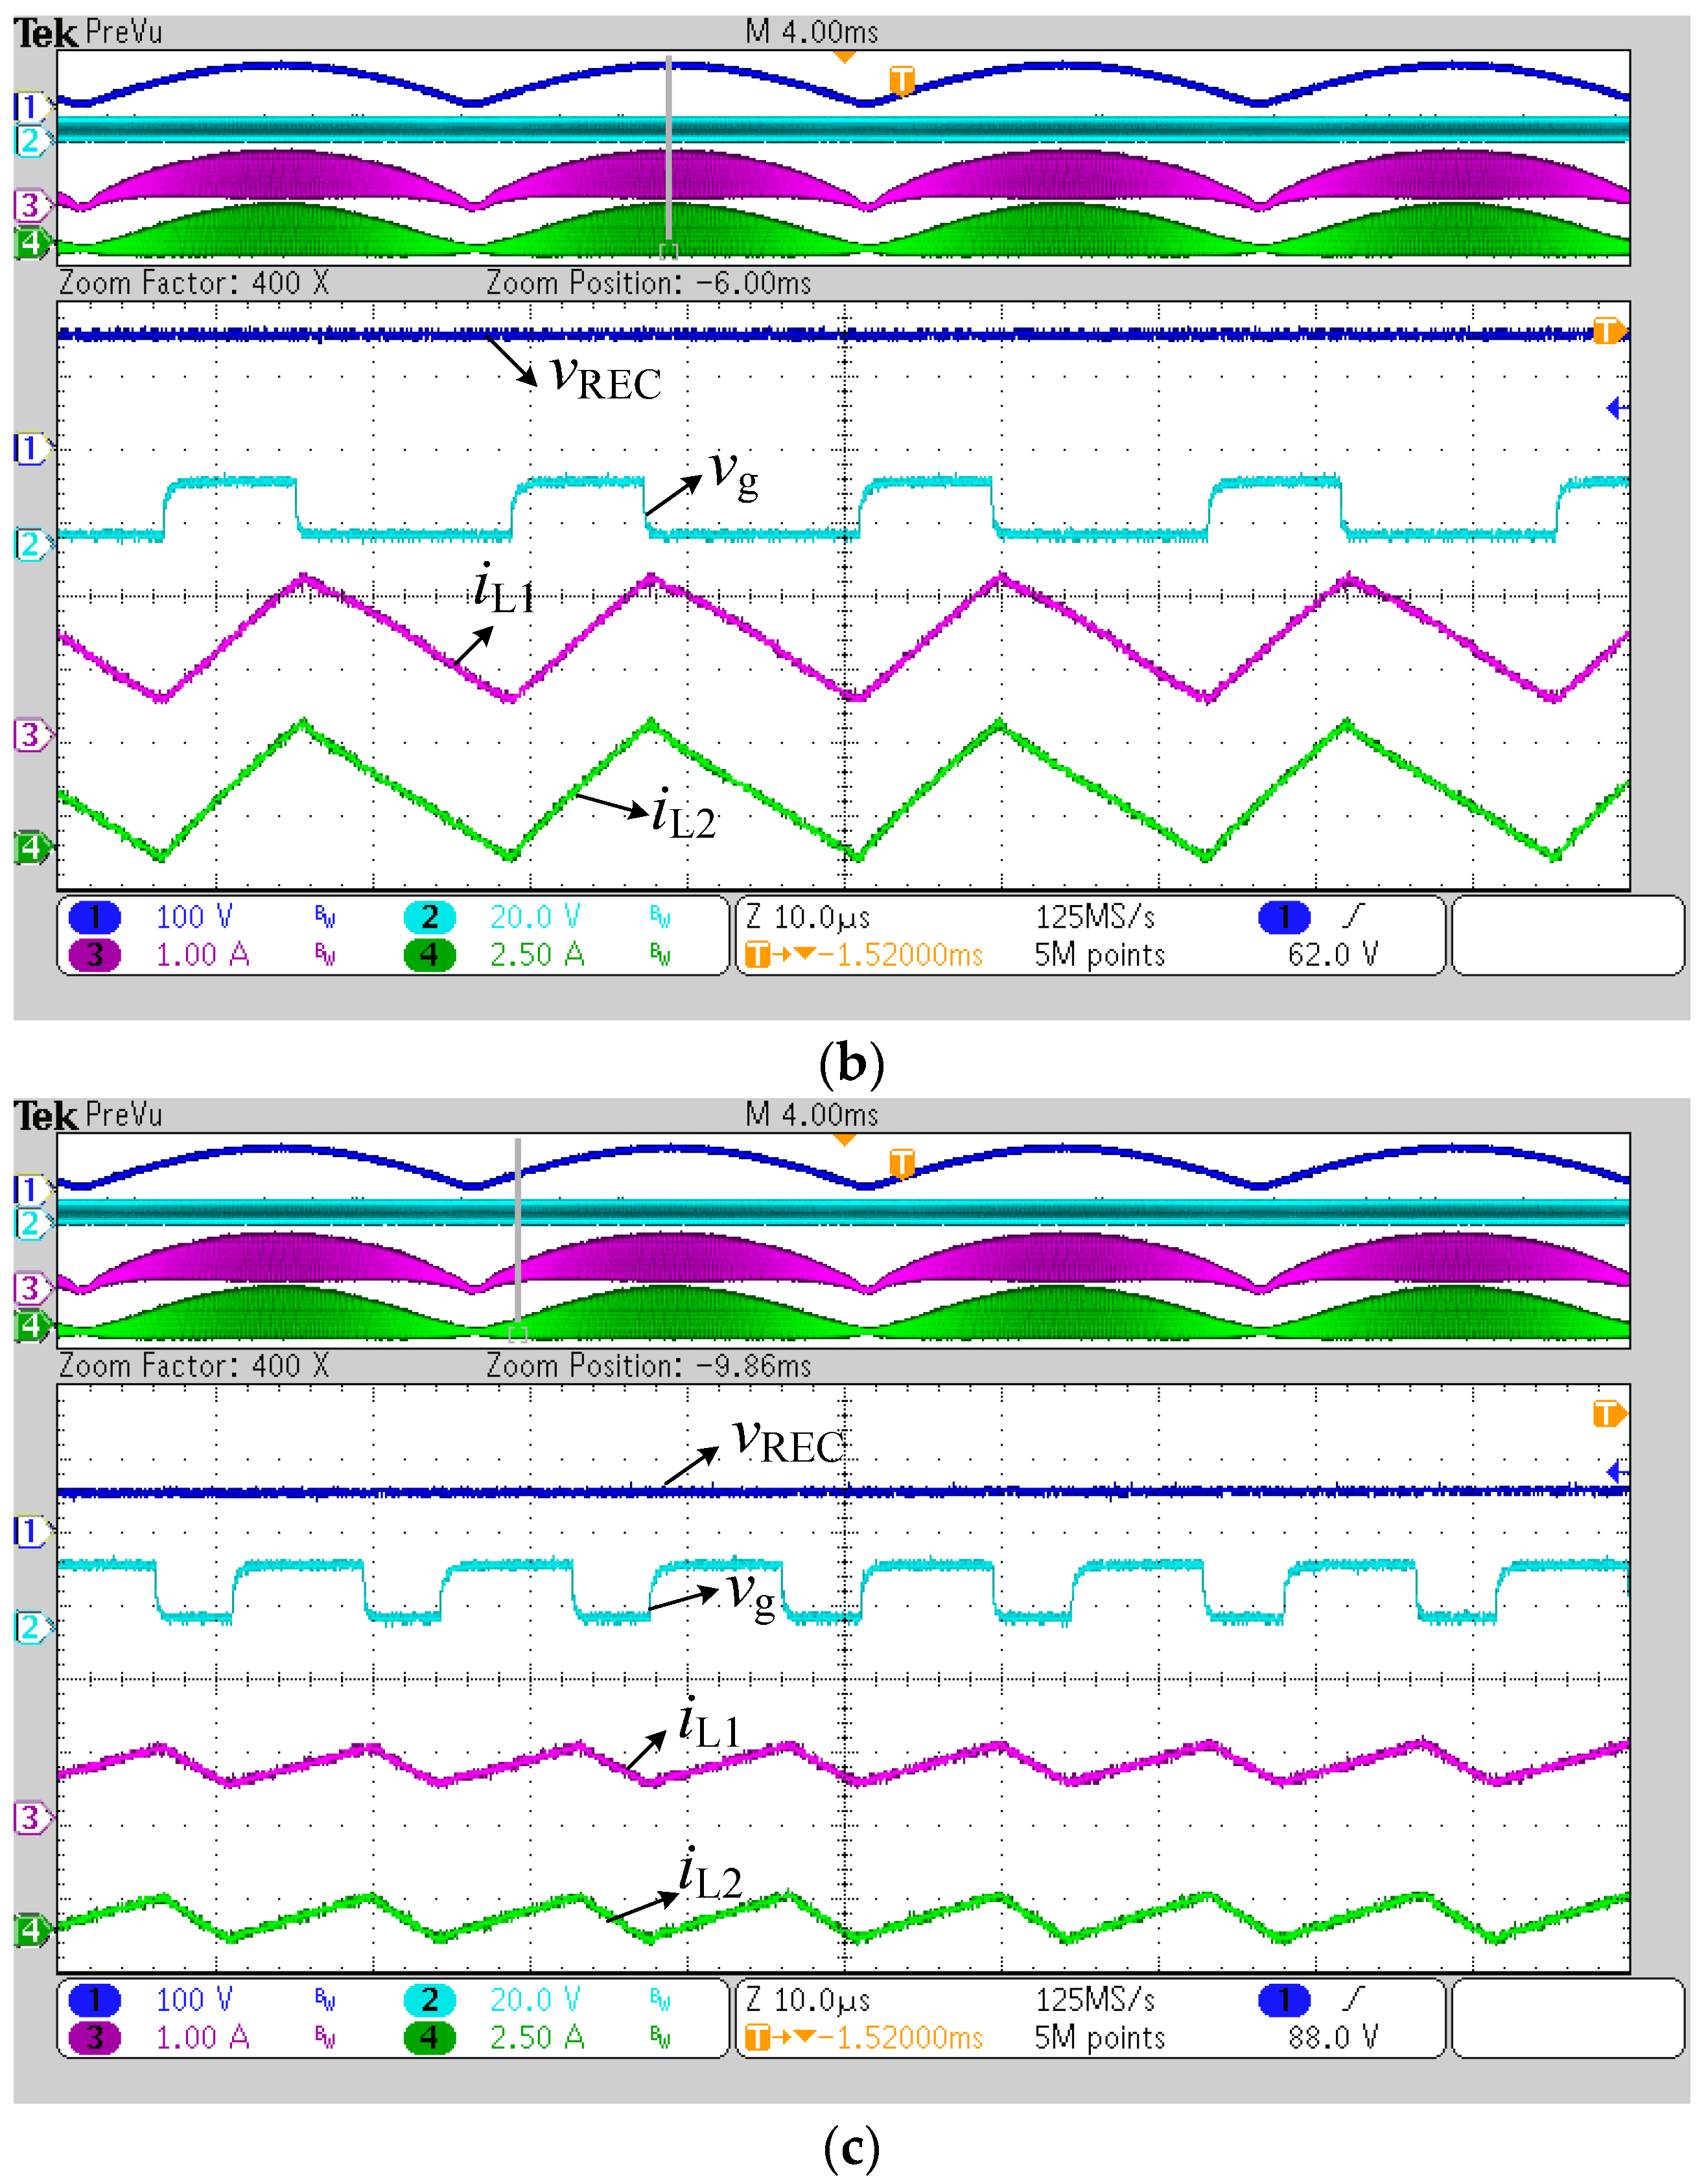
Task: Click 'Z 10.0µs' zoom timebase in (b)
Action: 808,918
